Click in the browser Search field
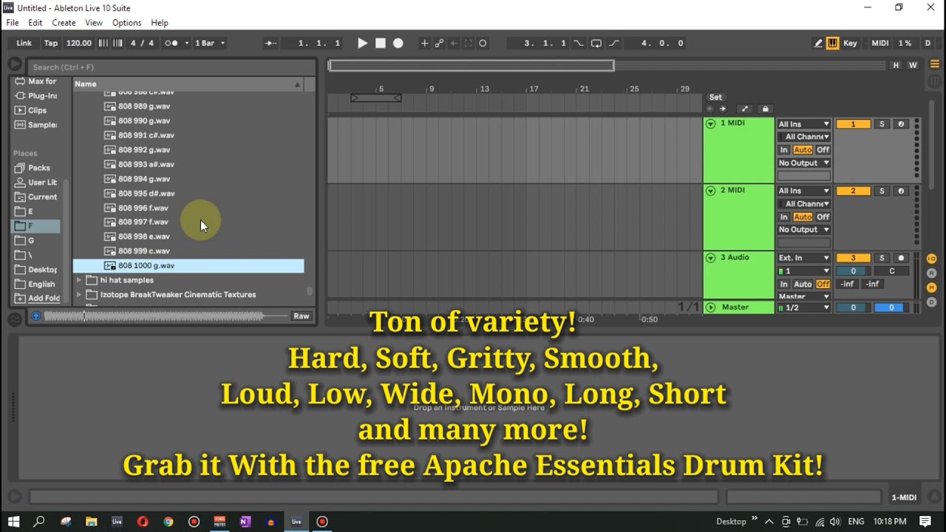946x532 pixels. click(171, 66)
